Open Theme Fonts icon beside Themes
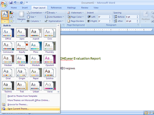 [11, 17]
